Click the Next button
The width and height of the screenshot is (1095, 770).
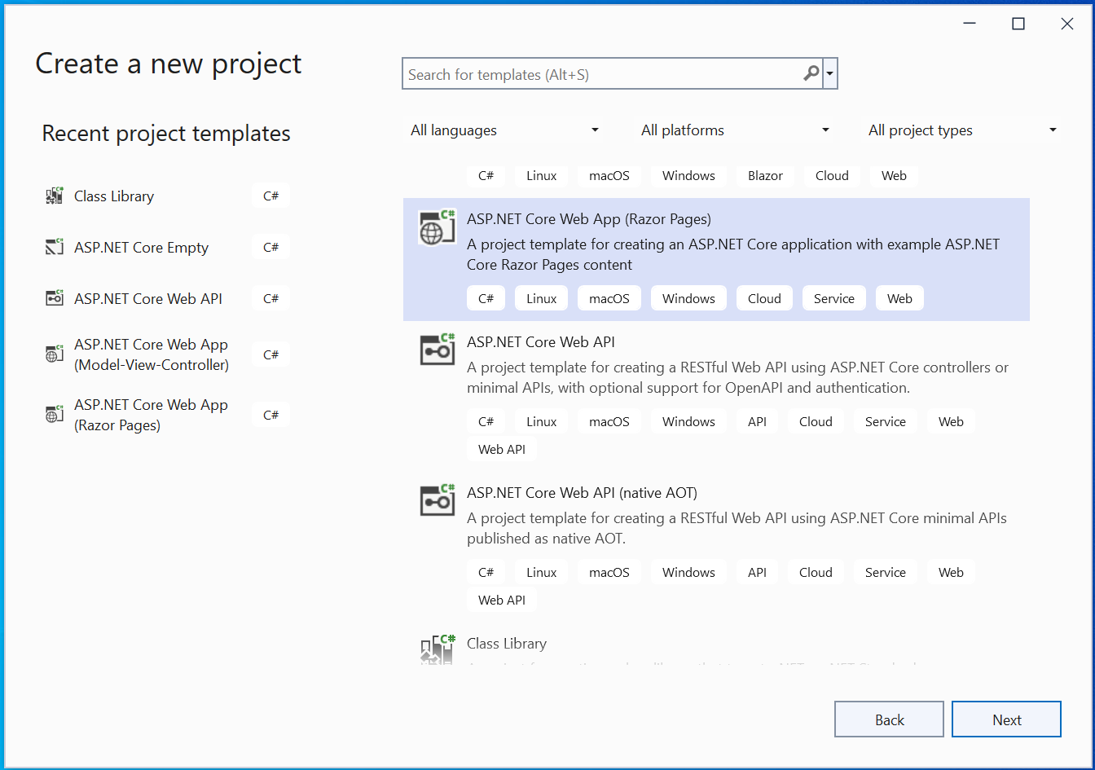[x=1006, y=719]
